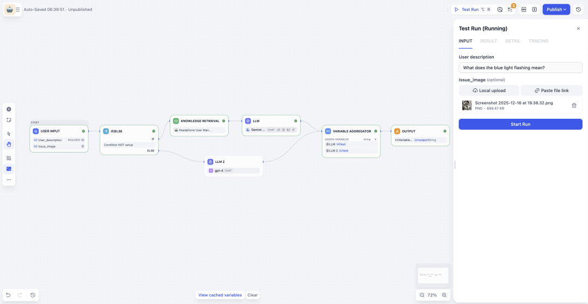Open the 72% zoom level menu

point(432,295)
